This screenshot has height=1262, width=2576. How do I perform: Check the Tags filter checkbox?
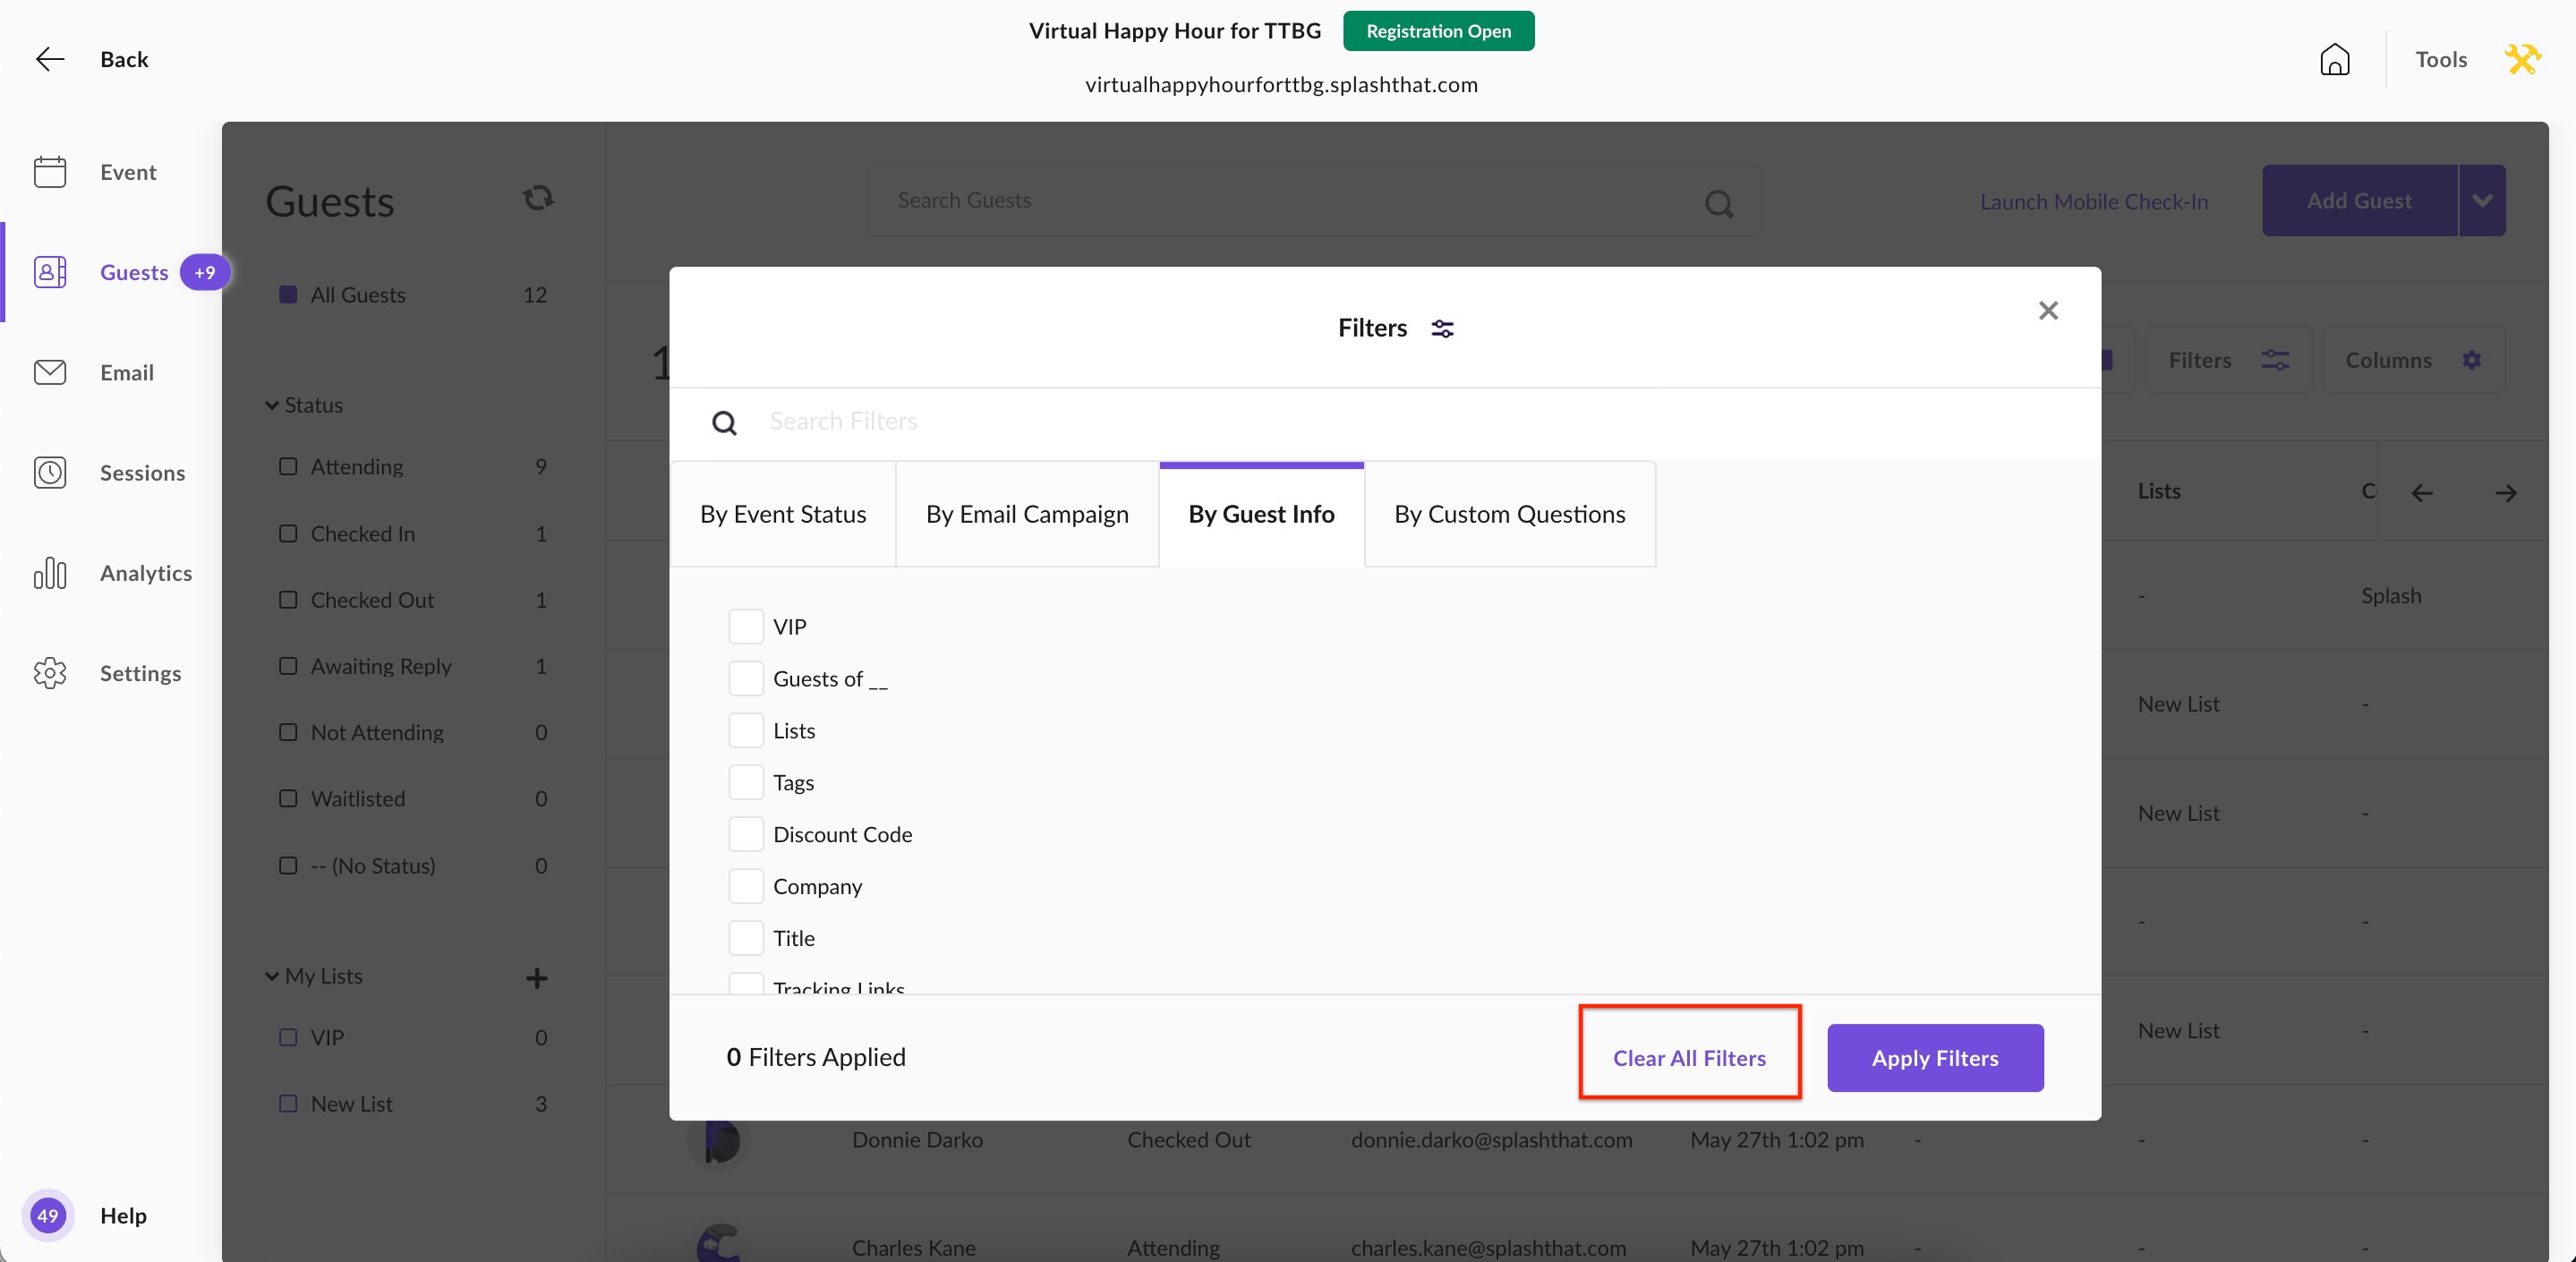pyautogui.click(x=746, y=782)
